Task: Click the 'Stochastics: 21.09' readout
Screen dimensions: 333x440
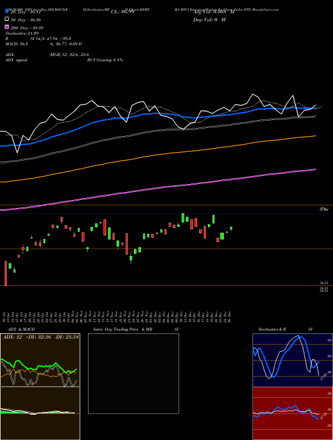Action: click(x=21, y=33)
